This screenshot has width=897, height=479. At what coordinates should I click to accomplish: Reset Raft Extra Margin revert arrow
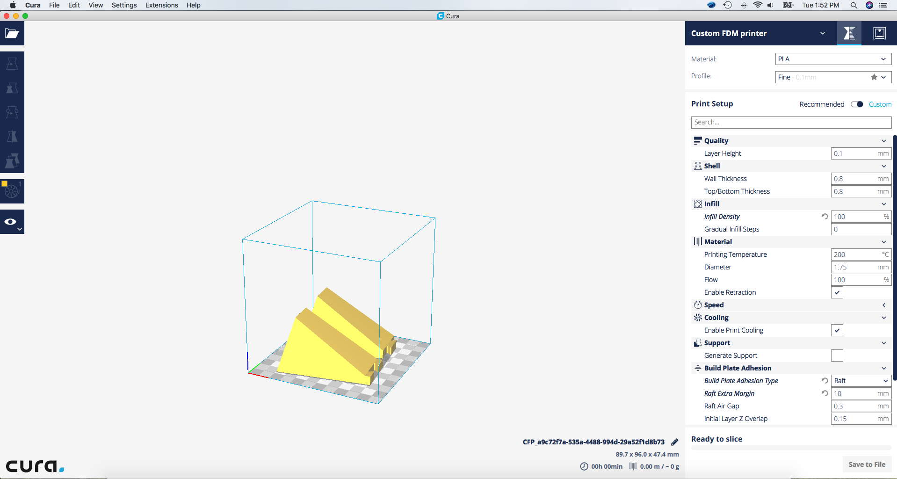[825, 393]
